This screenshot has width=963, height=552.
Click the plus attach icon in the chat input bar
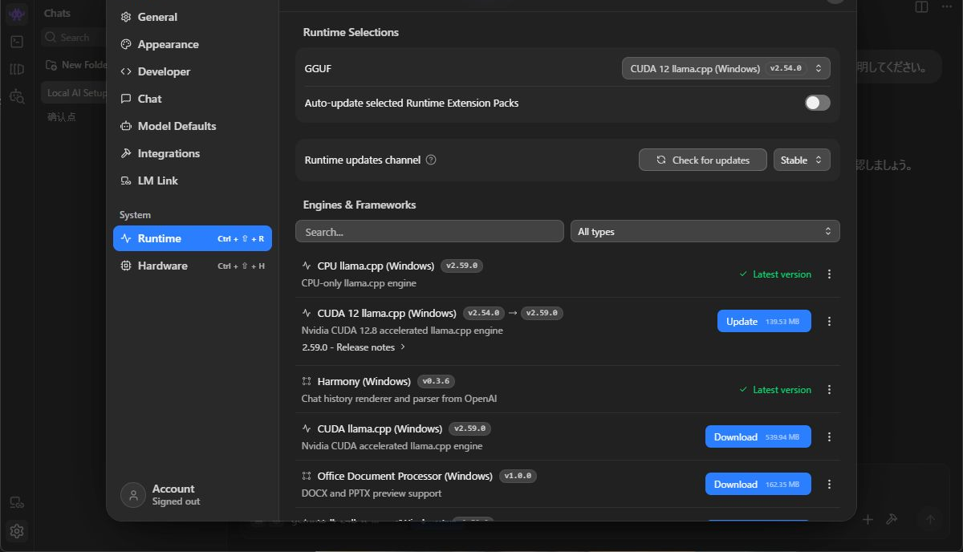[868, 519]
